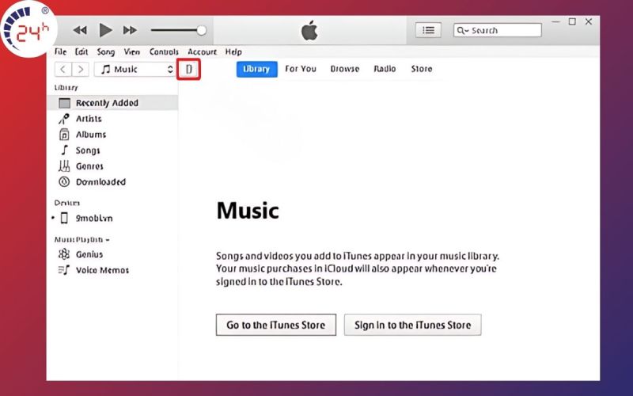Open the Controls menu
The width and height of the screenshot is (633, 396).
click(164, 51)
